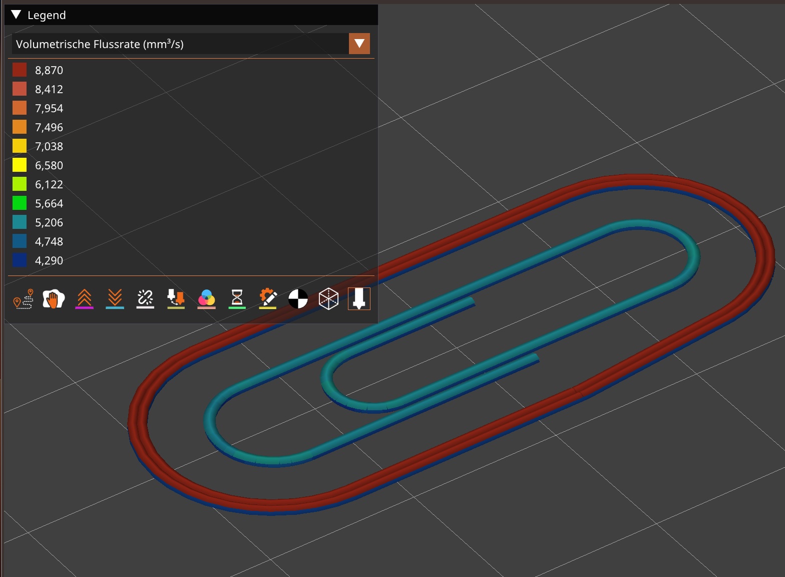Screen dimensions: 785x577
Task: Click the yellow 6,580 swatch
Action: [20, 165]
